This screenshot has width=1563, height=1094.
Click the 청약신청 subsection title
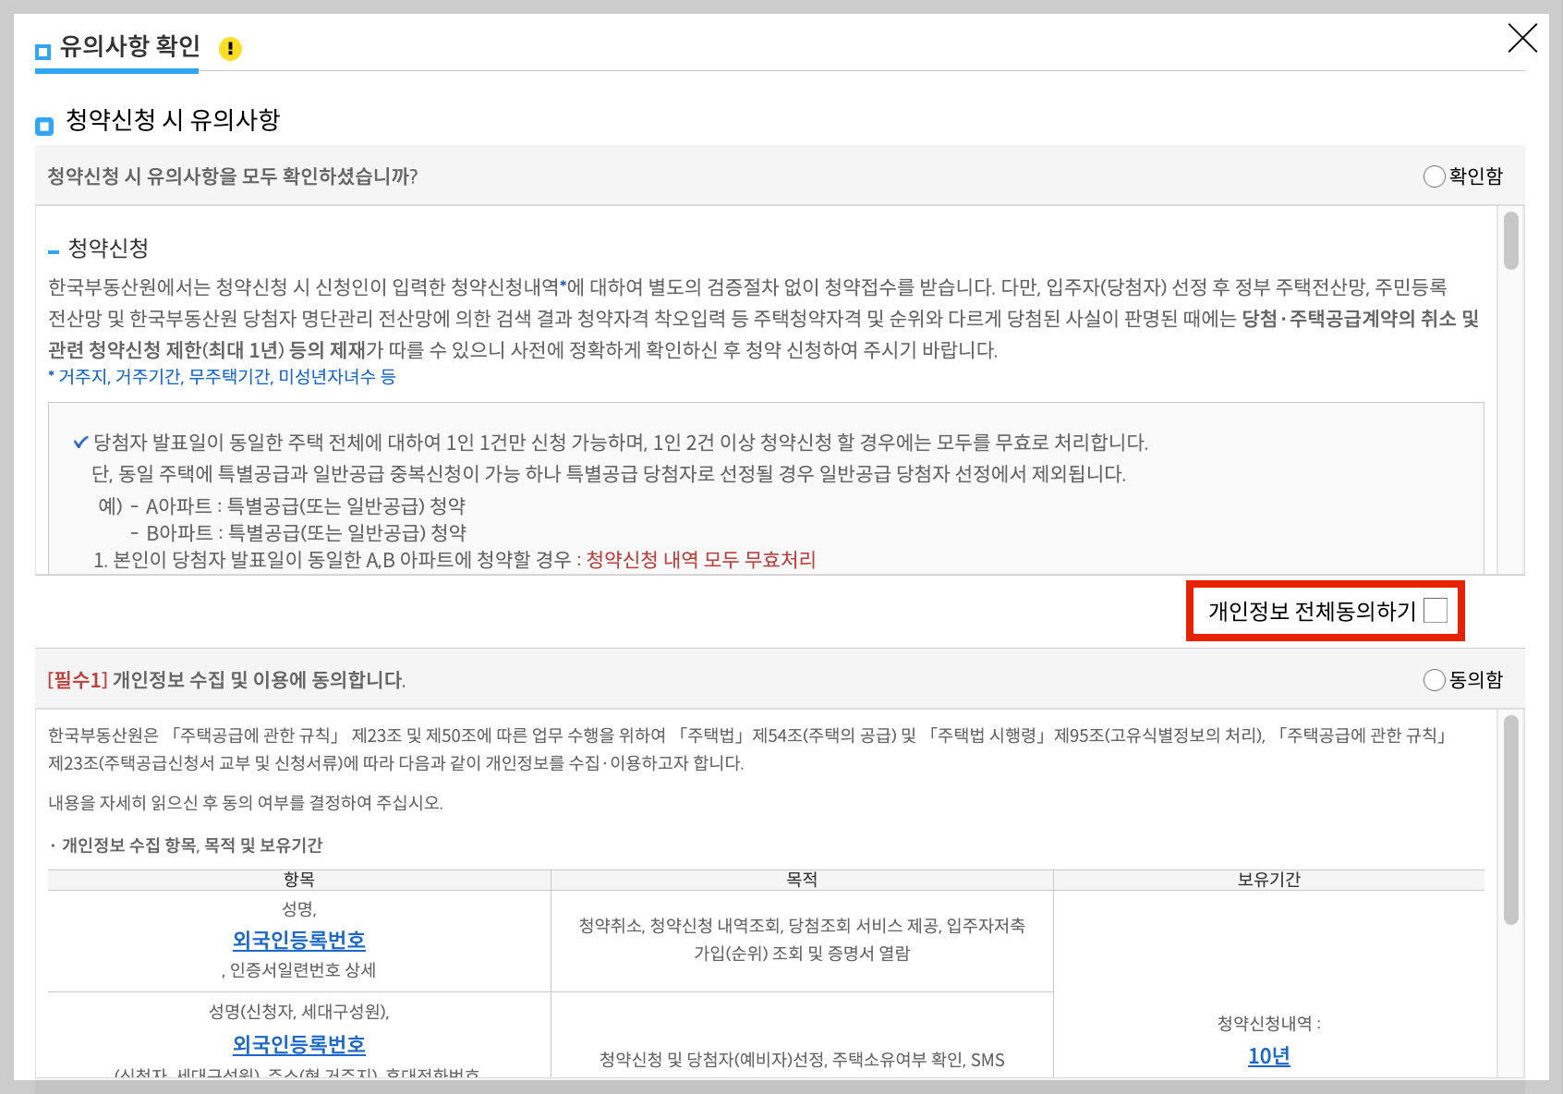point(108,249)
